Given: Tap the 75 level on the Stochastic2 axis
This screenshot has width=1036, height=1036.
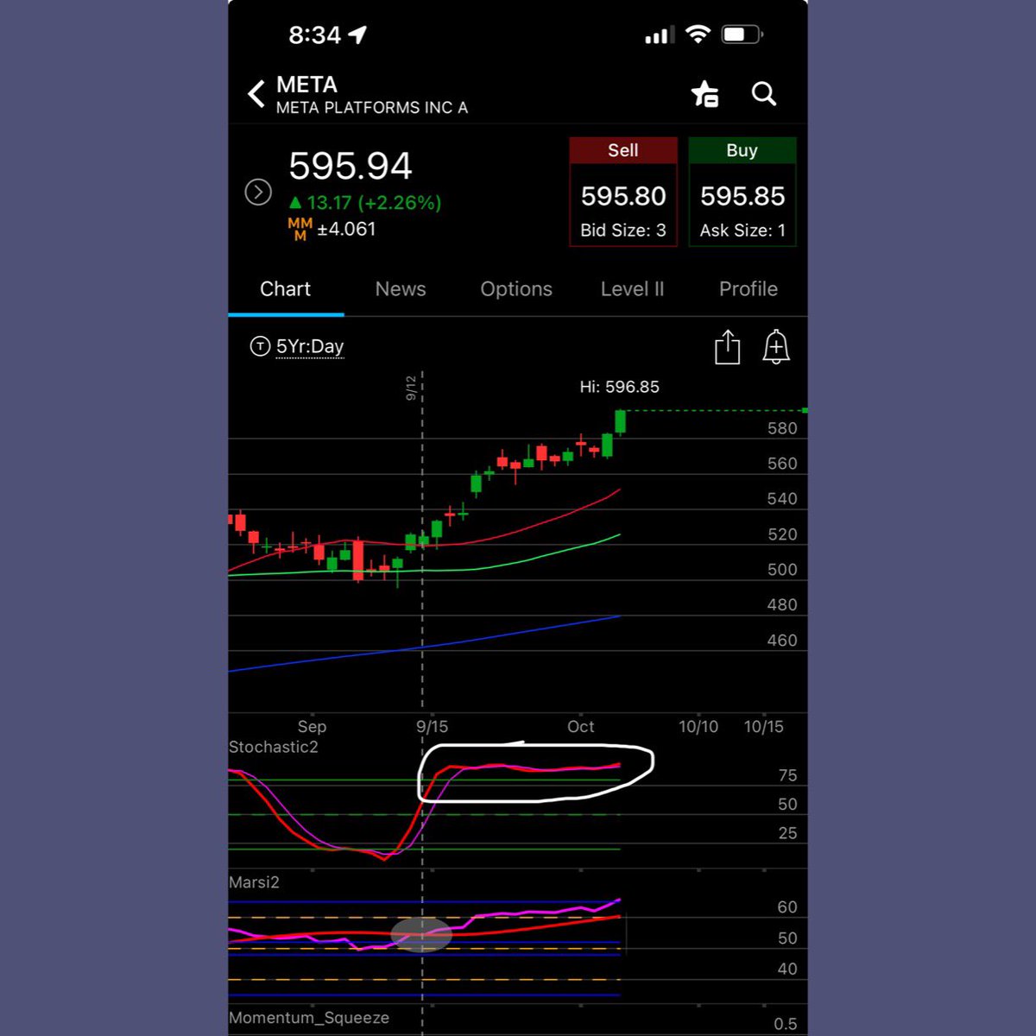Looking at the screenshot, I should [x=787, y=775].
